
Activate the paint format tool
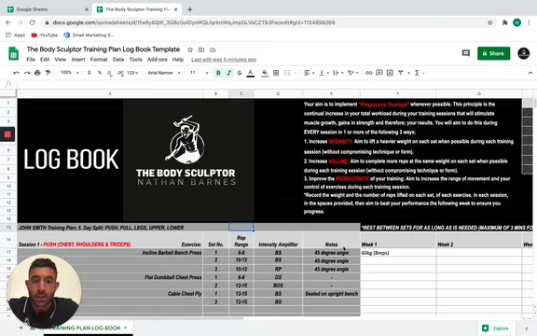[x=48, y=73]
